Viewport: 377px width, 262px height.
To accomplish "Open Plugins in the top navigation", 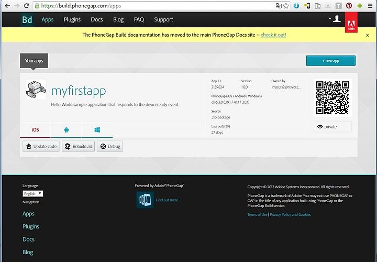I will [x=72, y=19].
